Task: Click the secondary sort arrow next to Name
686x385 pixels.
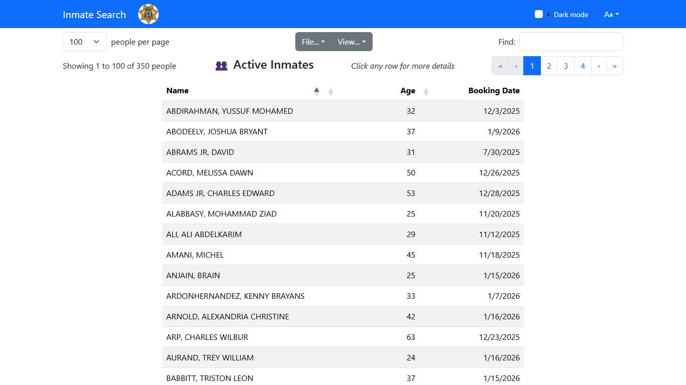Action: 330,91
